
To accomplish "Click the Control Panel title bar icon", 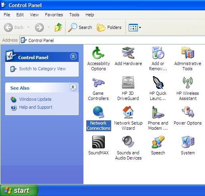I will pyautogui.click(x=4, y=5).
